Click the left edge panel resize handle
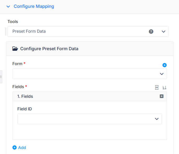179x154 pixels. tap(1, 77)
